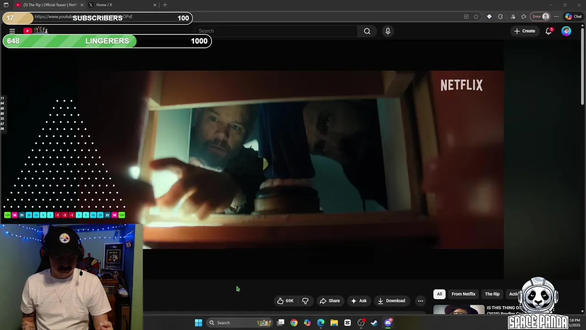Open Edge favorites list icon

[524, 16]
